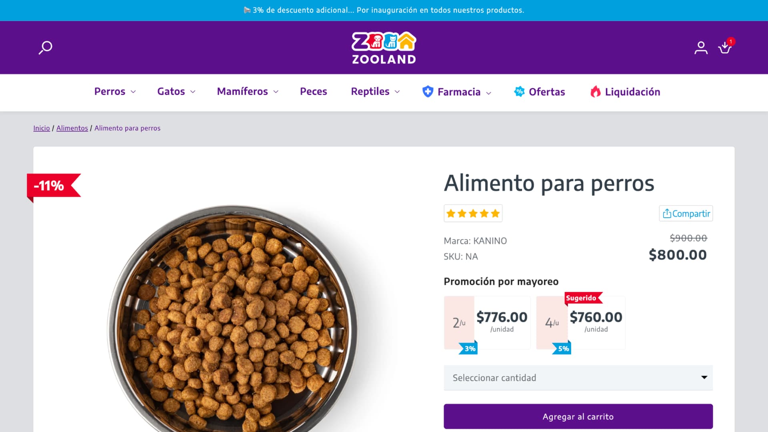Click the Ofertas percent badge icon
Screen dimensions: 768x432
coord(519,92)
